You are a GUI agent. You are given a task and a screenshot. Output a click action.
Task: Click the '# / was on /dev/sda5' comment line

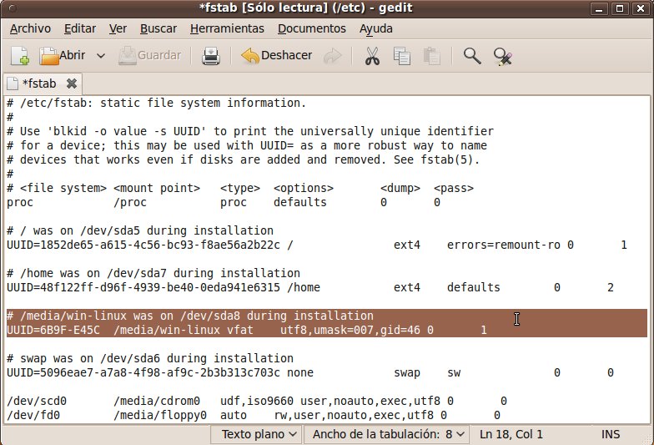tap(140, 230)
